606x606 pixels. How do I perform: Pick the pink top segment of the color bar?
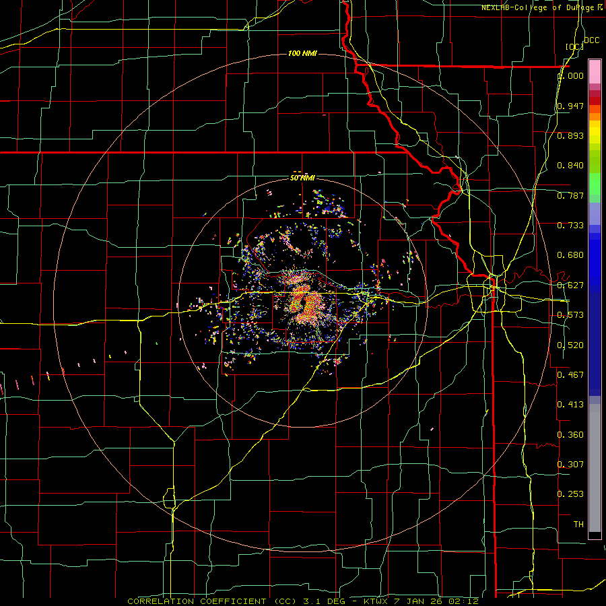pyautogui.click(x=595, y=71)
